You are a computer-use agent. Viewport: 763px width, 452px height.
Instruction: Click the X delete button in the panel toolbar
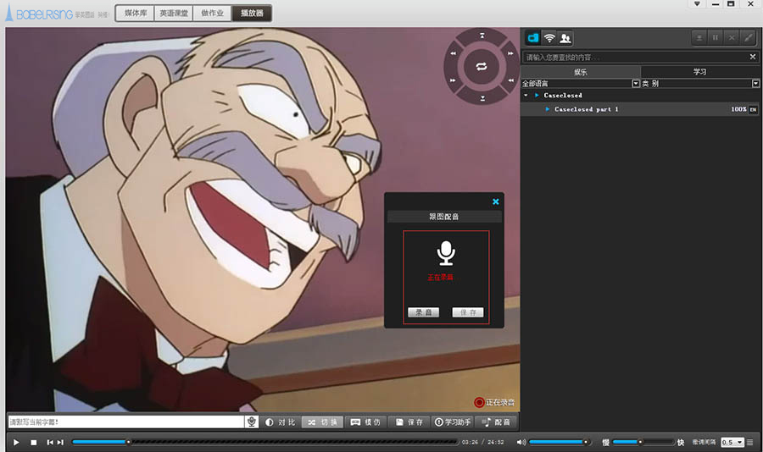click(x=732, y=38)
